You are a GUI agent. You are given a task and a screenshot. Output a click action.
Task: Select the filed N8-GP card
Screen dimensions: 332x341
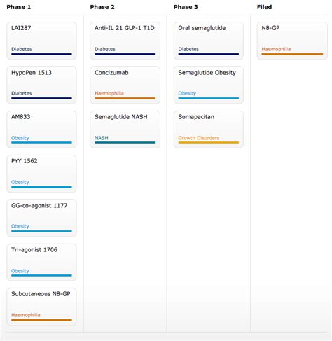(x=292, y=41)
